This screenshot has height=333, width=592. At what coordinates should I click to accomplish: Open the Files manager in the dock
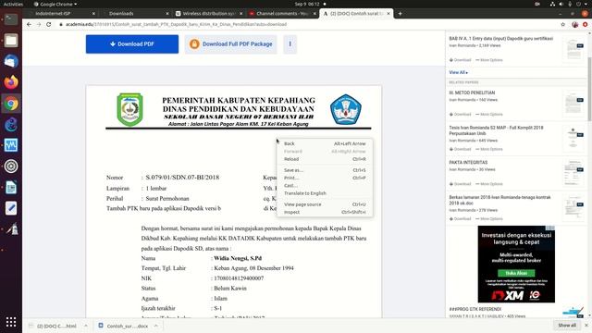point(11,41)
